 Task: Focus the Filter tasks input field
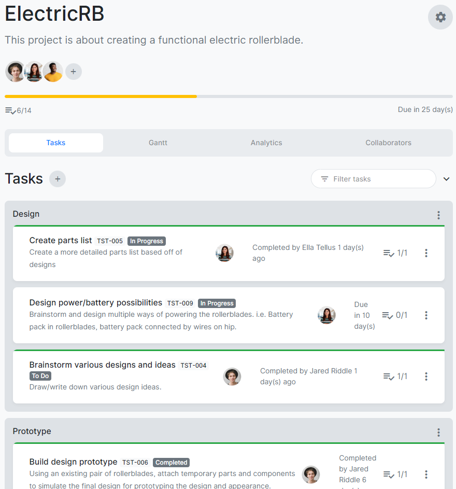pos(378,179)
